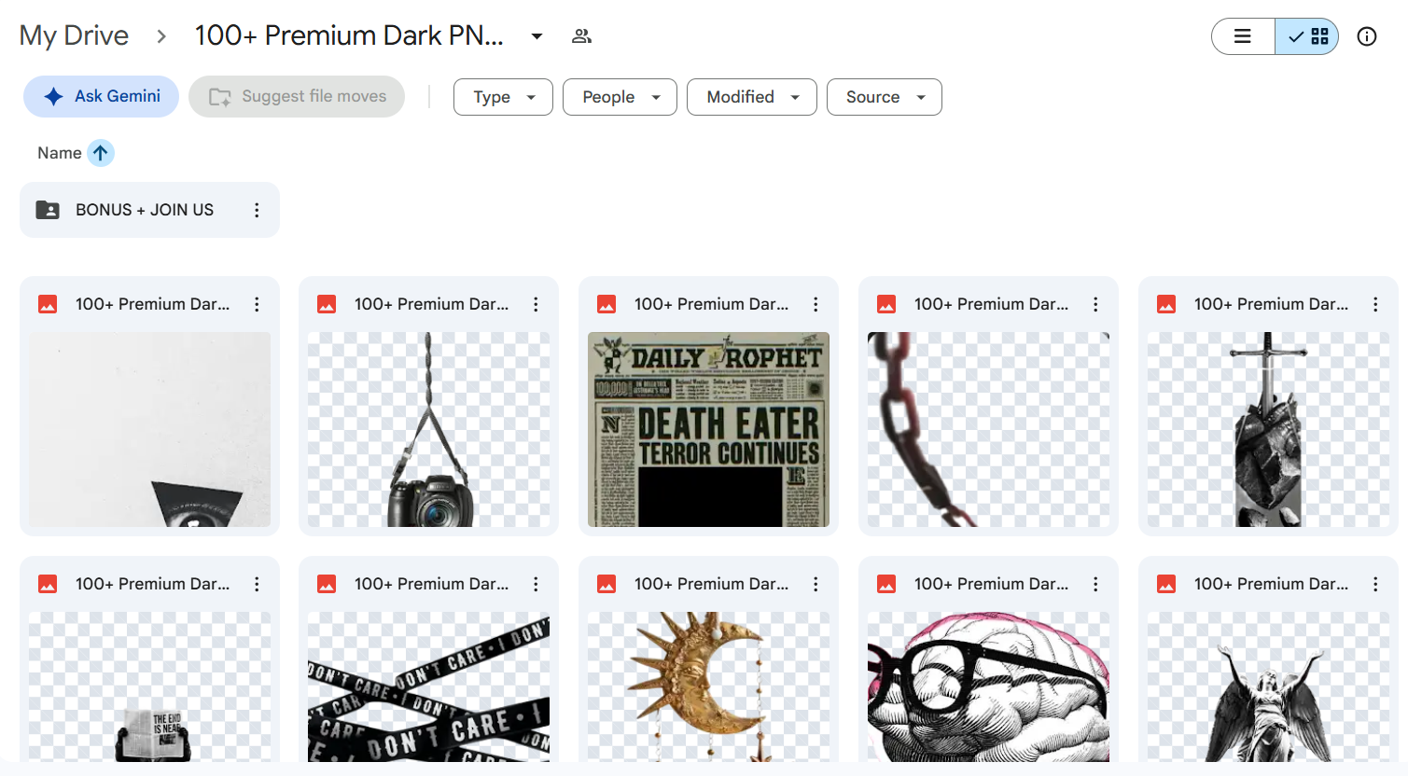Click the image file icon on angel statue card
Viewport: 1408px width, 776px height.
click(1166, 584)
